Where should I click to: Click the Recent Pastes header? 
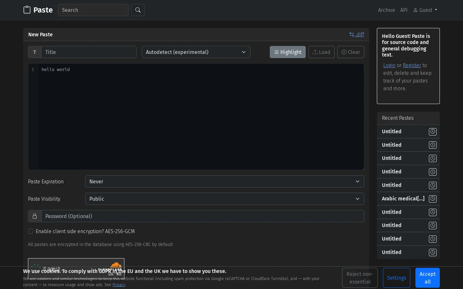coord(408,118)
